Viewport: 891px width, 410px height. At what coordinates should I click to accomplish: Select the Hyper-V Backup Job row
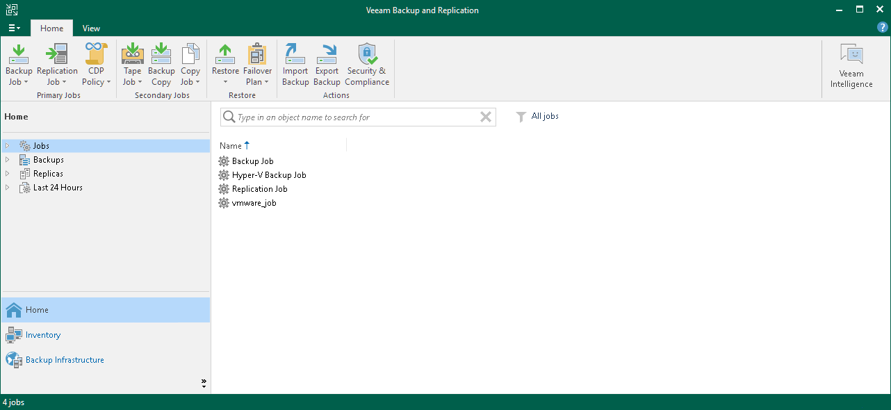[x=269, y=175]
